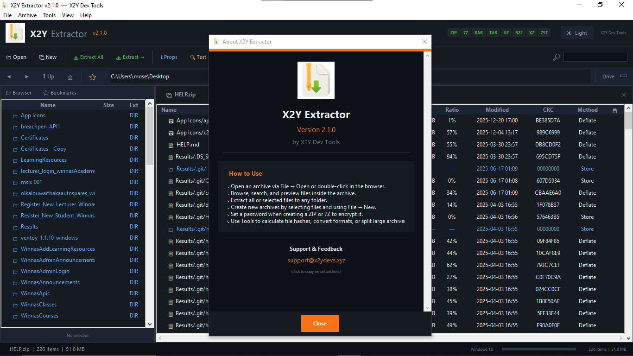Open the Tools menu

[x=50, y=15]
